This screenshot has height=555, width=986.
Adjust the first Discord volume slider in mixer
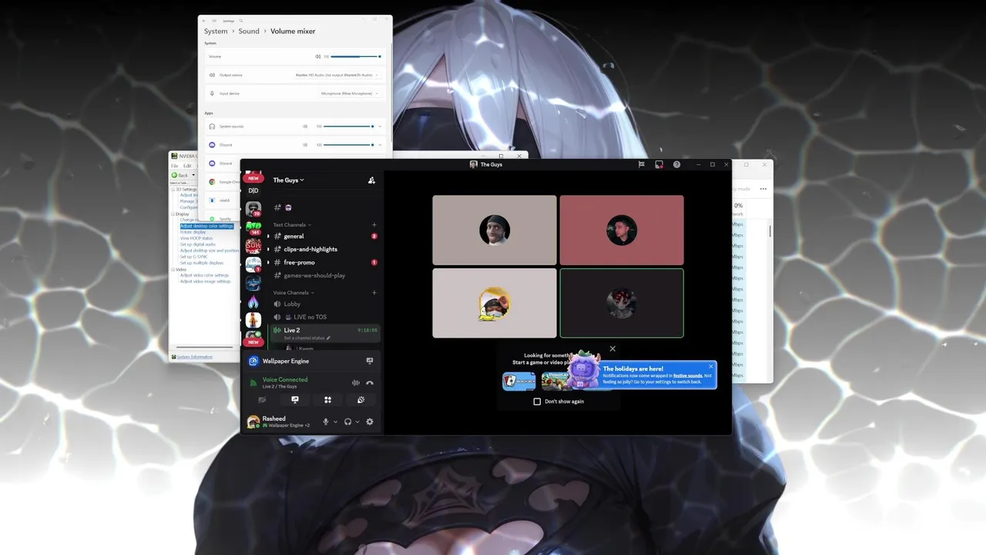(349, 145)
